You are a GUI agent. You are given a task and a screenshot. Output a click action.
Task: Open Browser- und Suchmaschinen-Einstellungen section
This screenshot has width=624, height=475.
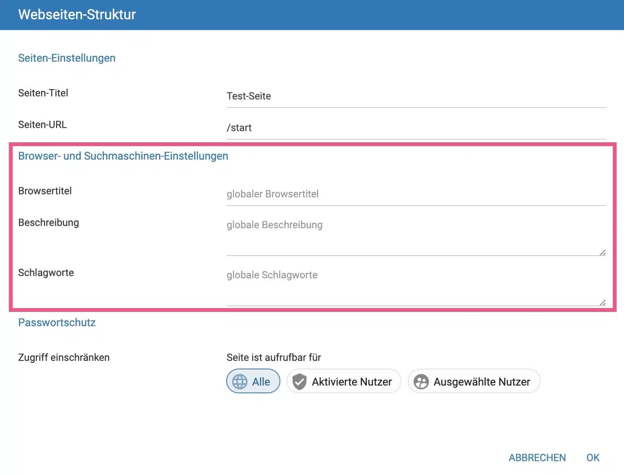123,156
